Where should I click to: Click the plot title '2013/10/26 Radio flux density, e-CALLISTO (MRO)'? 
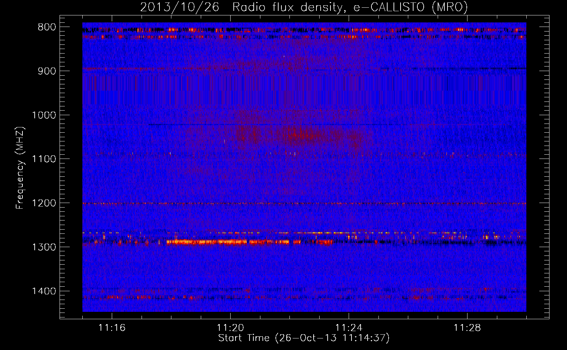(304, 7)
